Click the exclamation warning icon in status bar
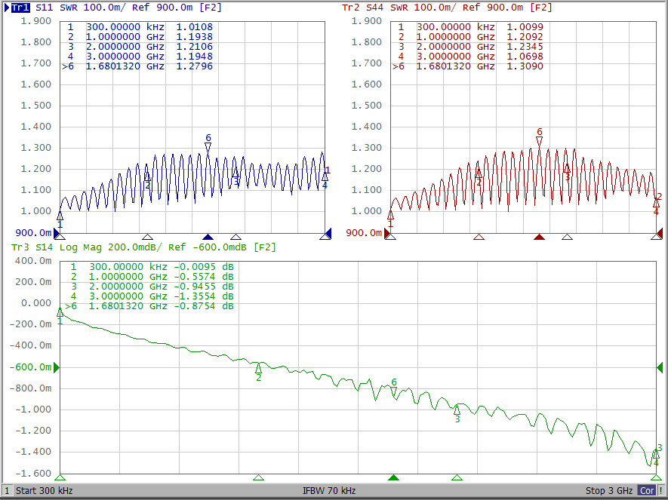The height and width of the screenshot is (500, 668). pyautogui.click(x=661, y=491)
